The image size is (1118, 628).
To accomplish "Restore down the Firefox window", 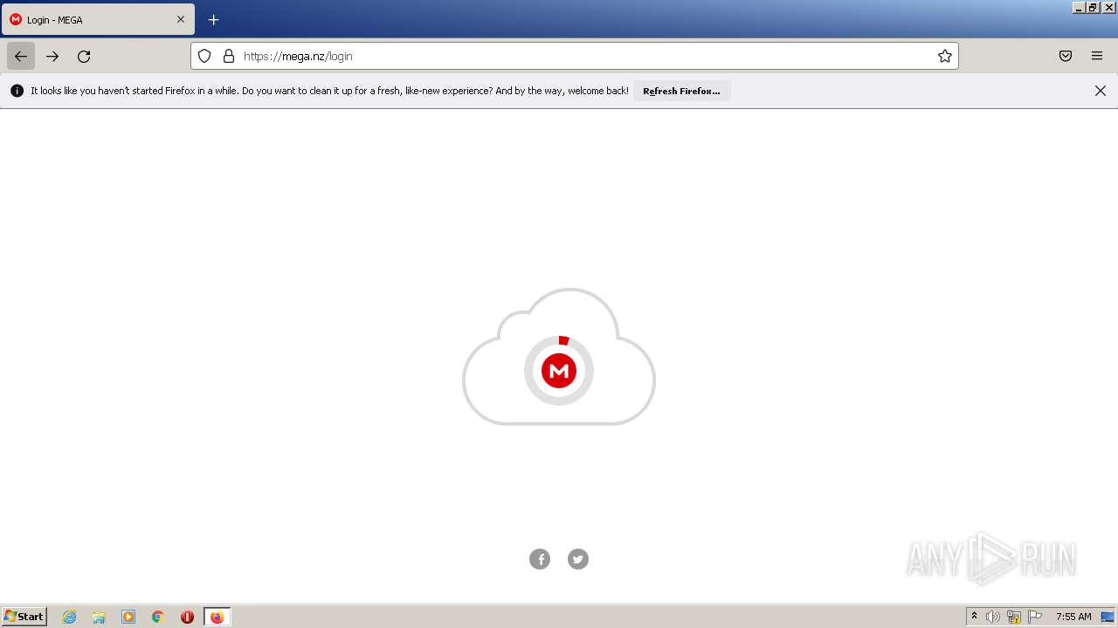I will tap(1093, 7).
